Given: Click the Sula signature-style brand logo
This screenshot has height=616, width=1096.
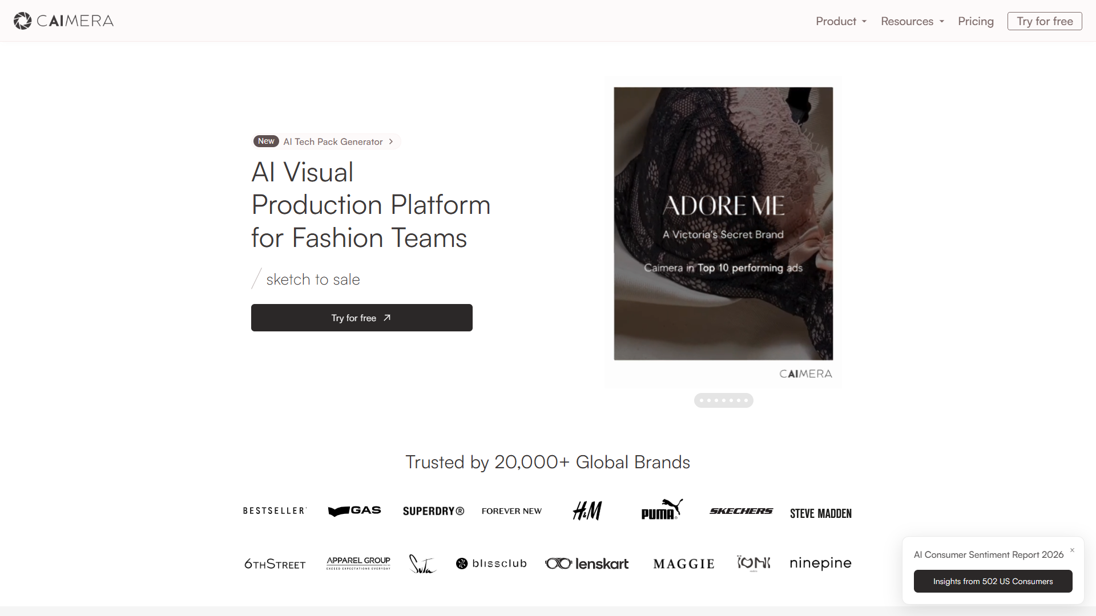Looking at the screenshot, I should 422,564.
